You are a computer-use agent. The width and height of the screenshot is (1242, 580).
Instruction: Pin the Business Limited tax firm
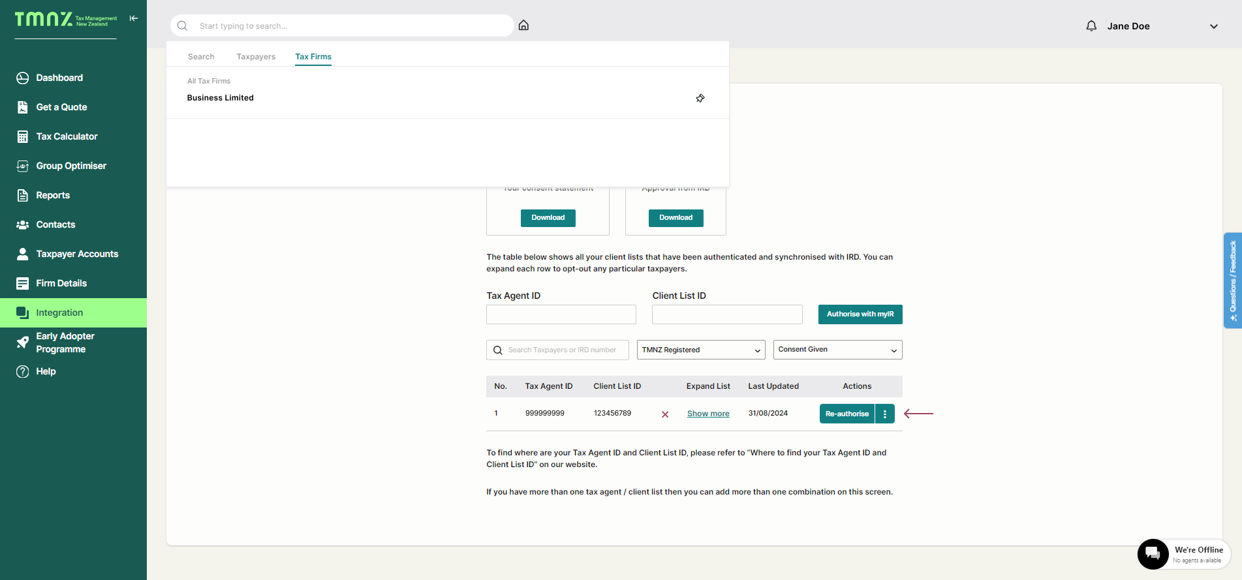(x=700, y=98)
